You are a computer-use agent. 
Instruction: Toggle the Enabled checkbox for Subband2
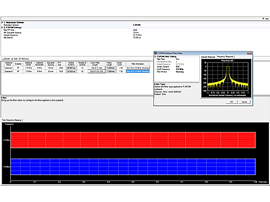click(x=18, y=71)
